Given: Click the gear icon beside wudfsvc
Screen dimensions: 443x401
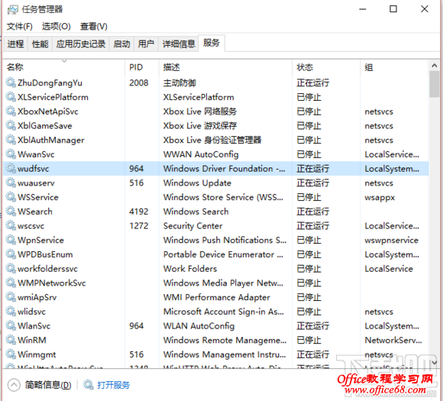Looking at the screenshot, I should 11,169.
